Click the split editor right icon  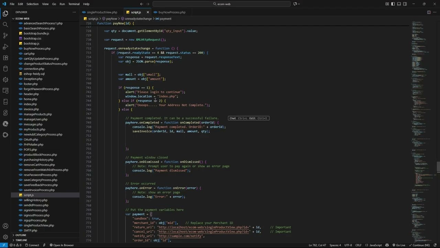pos(429,12)
